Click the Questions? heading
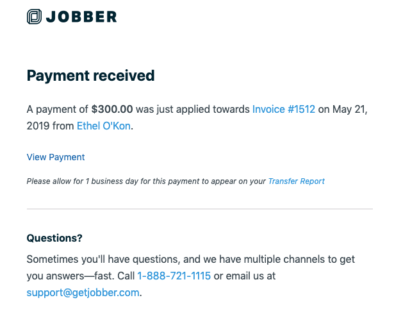Image resolution: width=394 pixels, height=316 pixels. pos(54,238)
